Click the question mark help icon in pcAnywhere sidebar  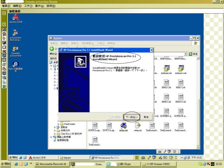(x=4, y=24)
